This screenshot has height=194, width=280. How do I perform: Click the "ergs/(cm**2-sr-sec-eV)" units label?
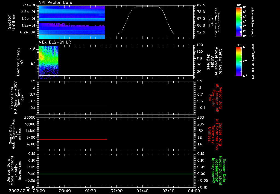253,61
